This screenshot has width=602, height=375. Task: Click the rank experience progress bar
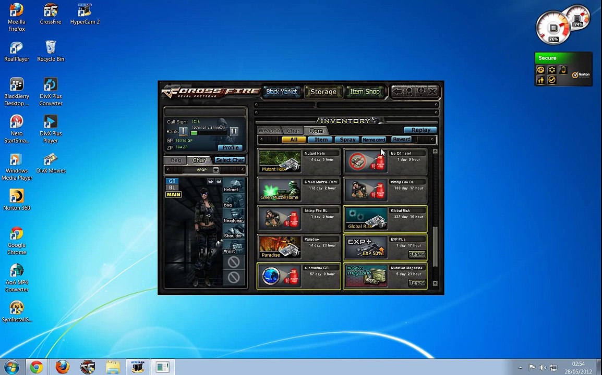click(x=209, y=133)
